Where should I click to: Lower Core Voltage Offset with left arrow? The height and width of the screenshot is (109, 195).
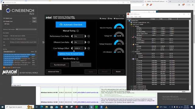point(72,48)
